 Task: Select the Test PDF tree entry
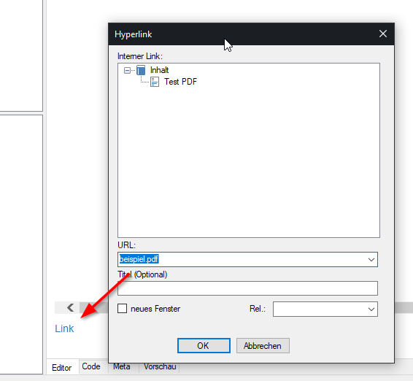tap(180, 82)
